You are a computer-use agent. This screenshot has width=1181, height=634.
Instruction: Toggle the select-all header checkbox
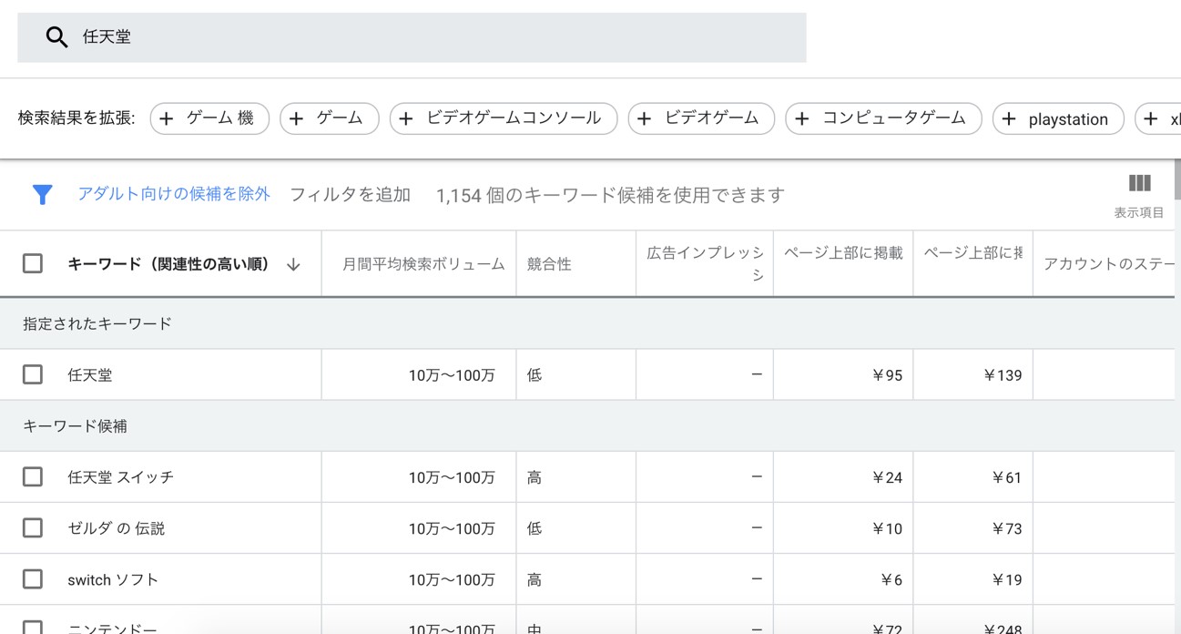click(33, 263)
